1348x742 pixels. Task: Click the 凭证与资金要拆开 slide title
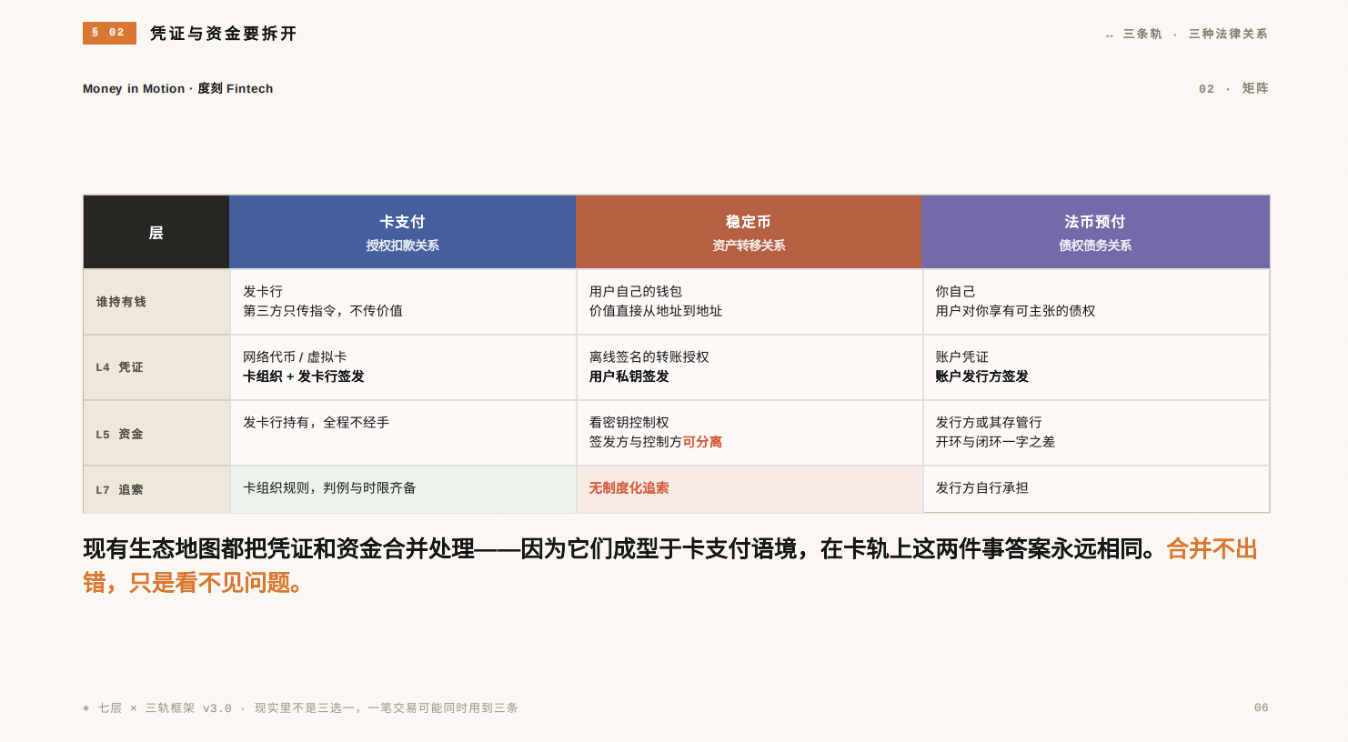(224, 34)
